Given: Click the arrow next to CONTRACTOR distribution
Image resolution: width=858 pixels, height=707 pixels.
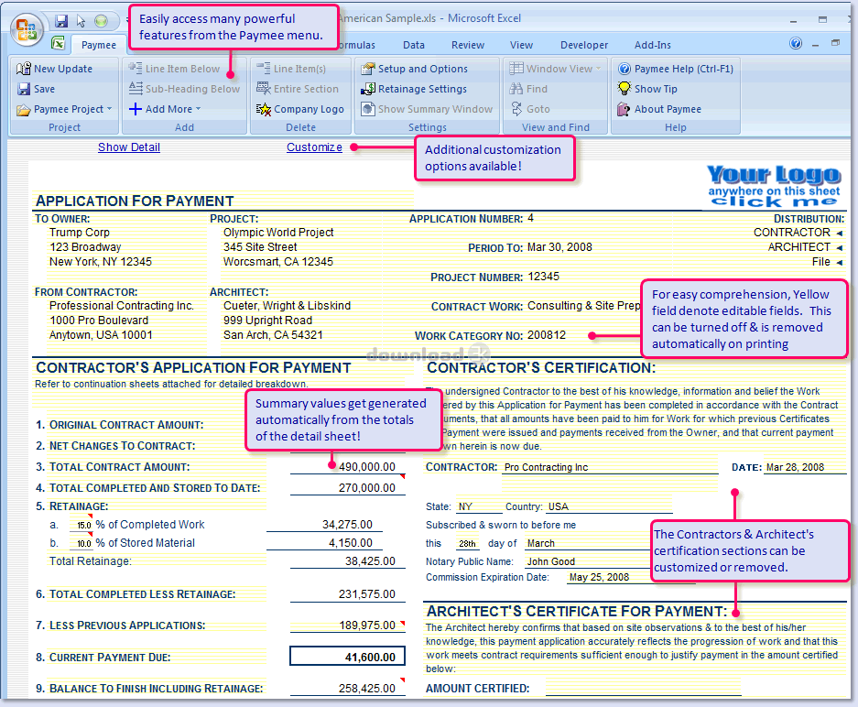Looking at the screenshot, I should [x=840, y=234].
